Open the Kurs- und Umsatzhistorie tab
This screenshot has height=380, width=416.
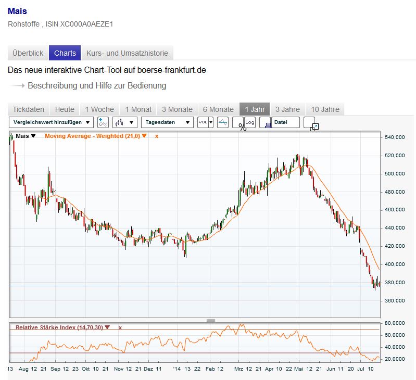(127, 53)
